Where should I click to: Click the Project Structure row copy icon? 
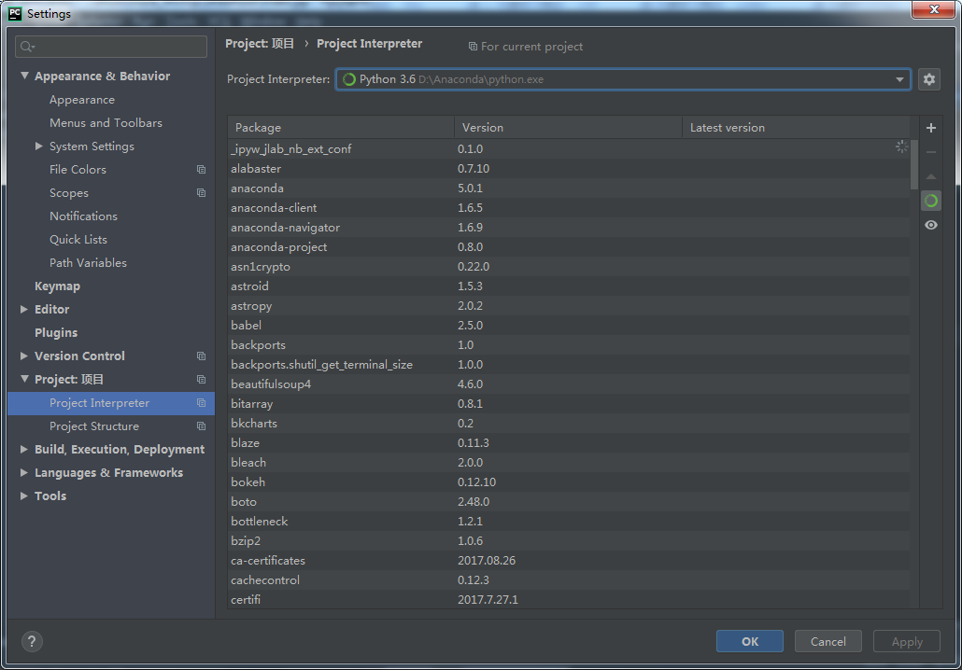click(201, 426)
